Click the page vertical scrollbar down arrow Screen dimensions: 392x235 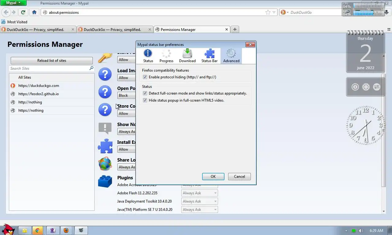(384, 211)
